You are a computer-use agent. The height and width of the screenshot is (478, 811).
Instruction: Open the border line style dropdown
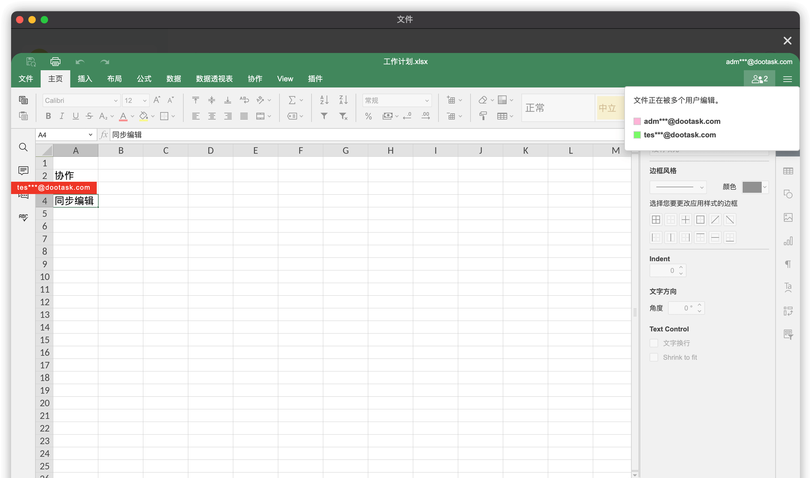(678, 187)
